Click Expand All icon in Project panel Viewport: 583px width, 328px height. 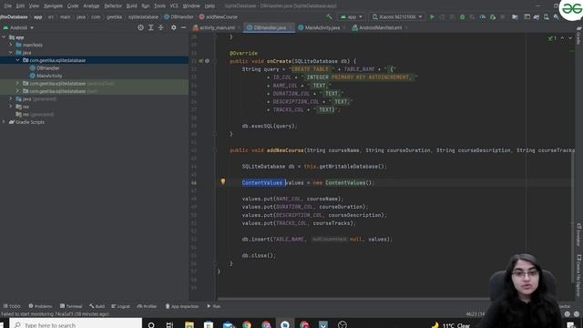click(x=150, y=27)
